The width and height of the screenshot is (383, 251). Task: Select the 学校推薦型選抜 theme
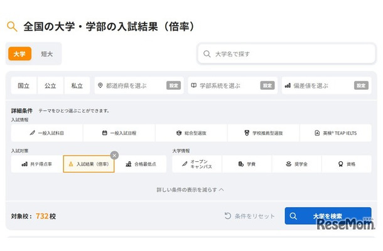(x=264, y=133)
